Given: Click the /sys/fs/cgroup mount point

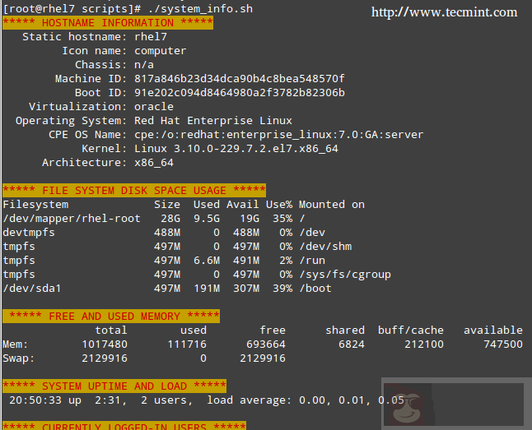Looking at the screenshot, I should 345,274.
